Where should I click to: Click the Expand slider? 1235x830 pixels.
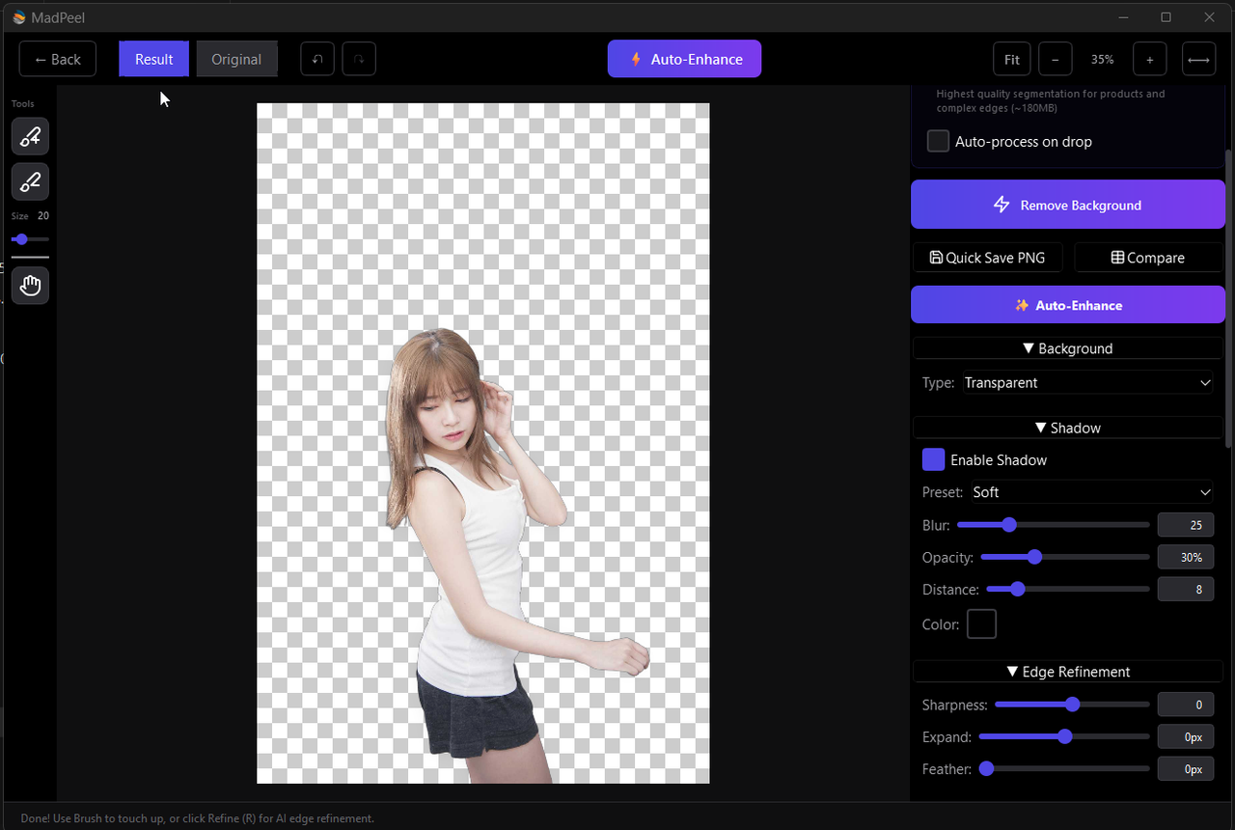(1064, 736)
